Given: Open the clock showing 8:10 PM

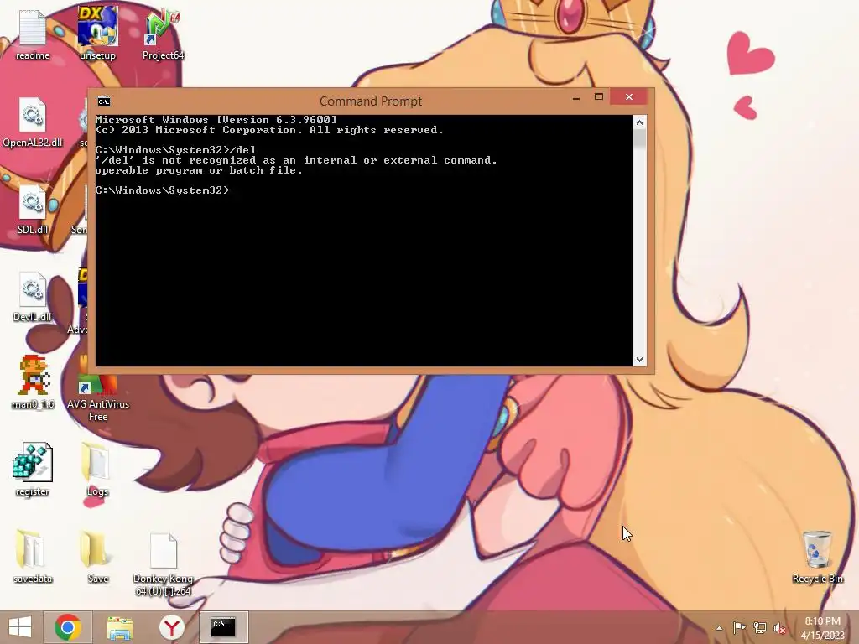Looking at the screenshot, I should (822, 628).
